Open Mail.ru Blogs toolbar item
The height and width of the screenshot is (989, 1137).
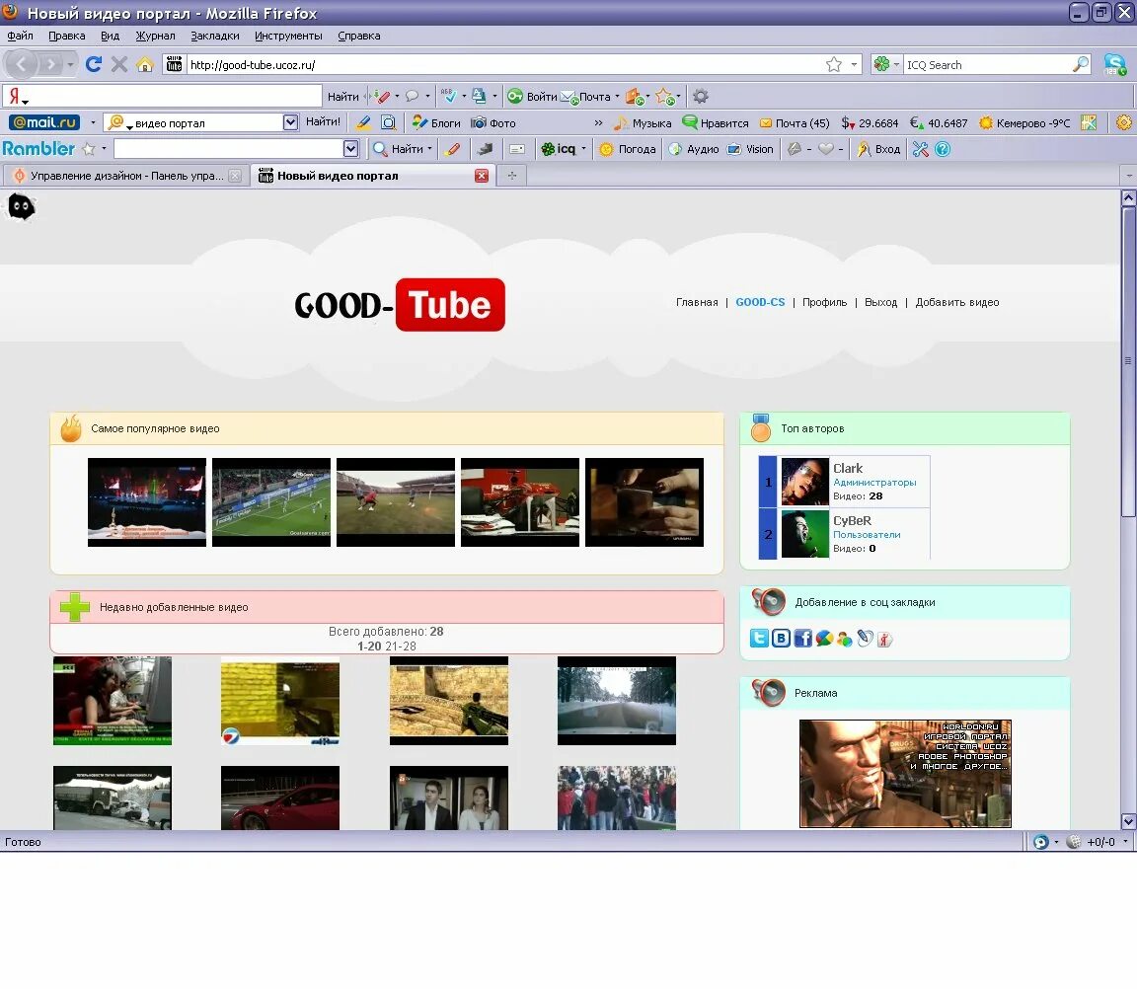pos(436,123)
